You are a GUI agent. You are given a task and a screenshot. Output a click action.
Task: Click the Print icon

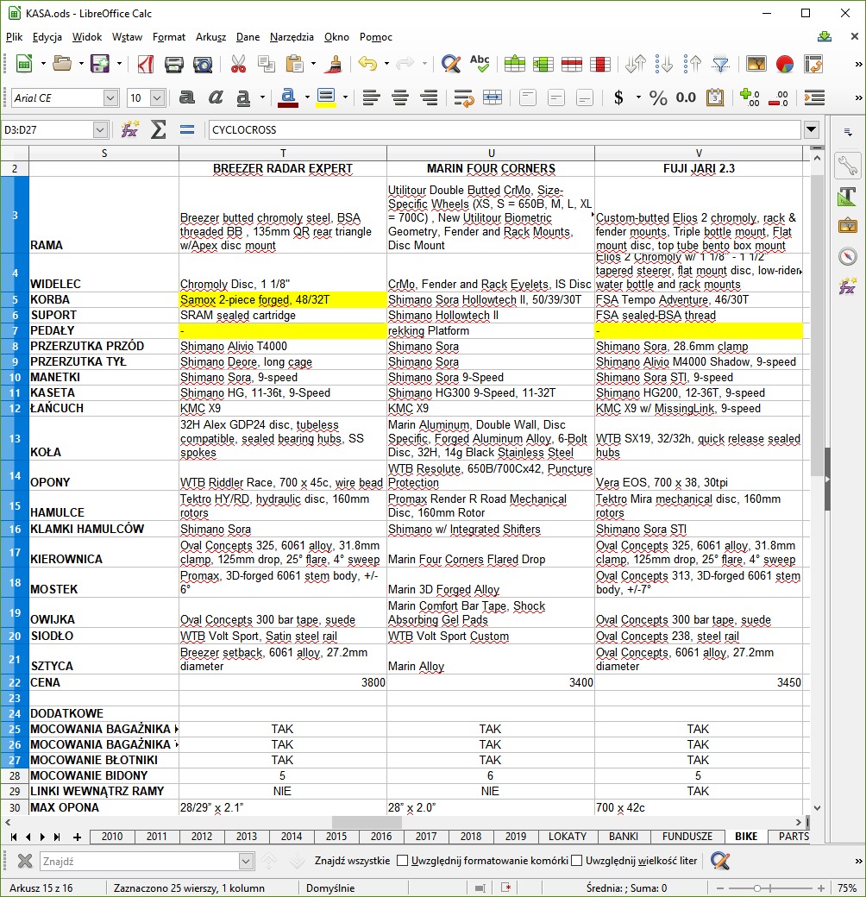pyautogui.click(x=174, y=64)
